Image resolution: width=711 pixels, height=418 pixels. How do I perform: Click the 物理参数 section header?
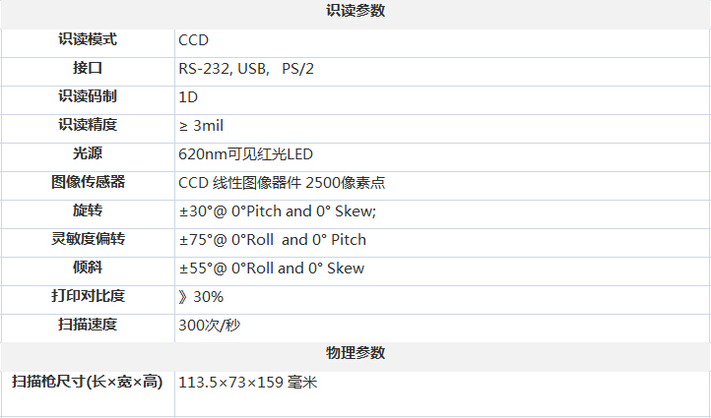(355, 353)
